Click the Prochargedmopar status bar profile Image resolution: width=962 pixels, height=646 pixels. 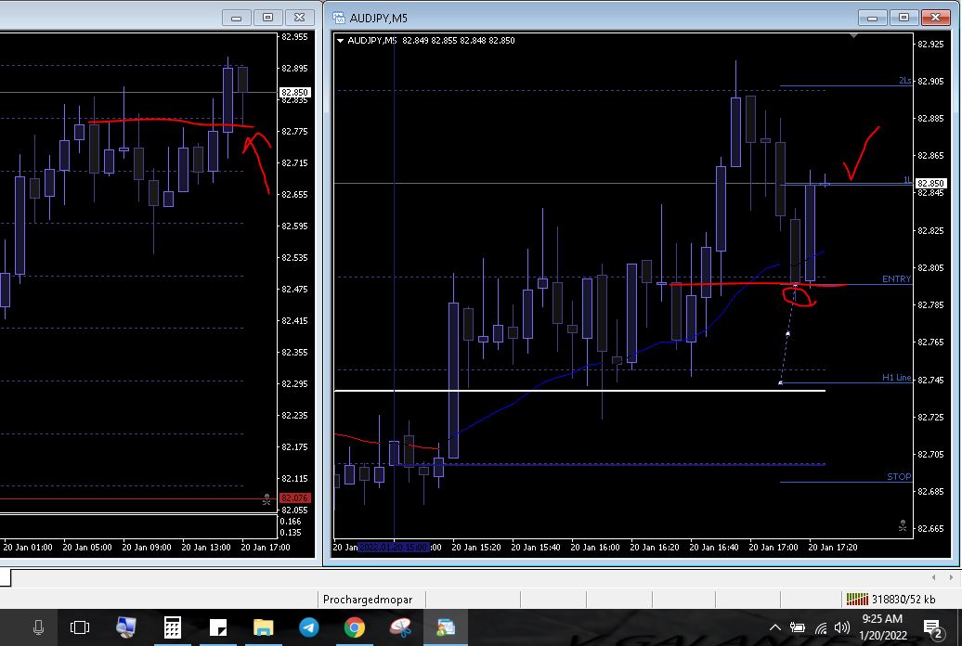tap(367, 600)
